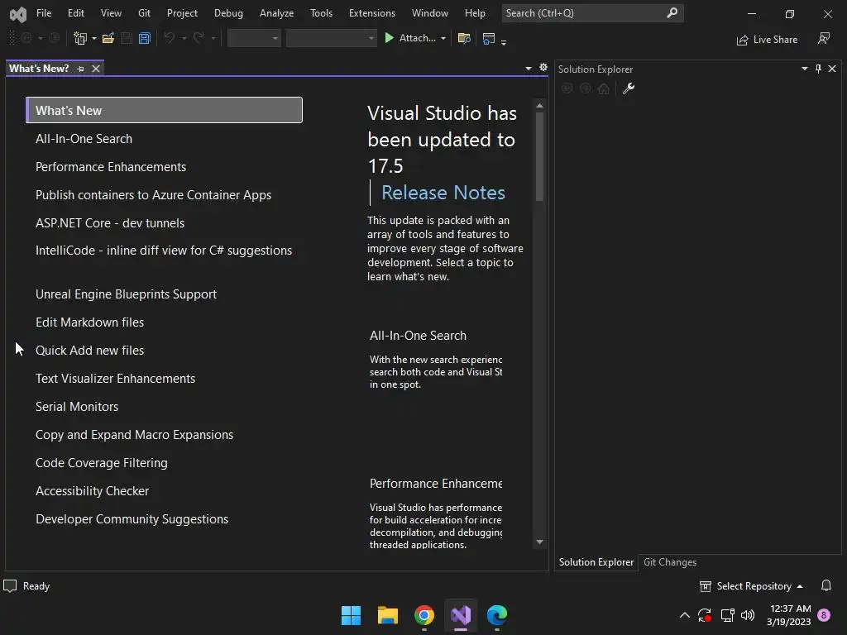Open the solution configurations combo box
This screenshot has width=847, height=635.
click(254, 38)
